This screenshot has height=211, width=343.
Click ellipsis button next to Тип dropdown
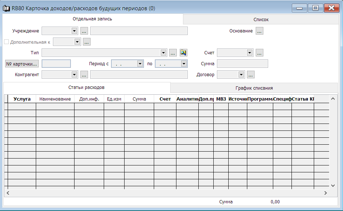(x=173, y=53)
